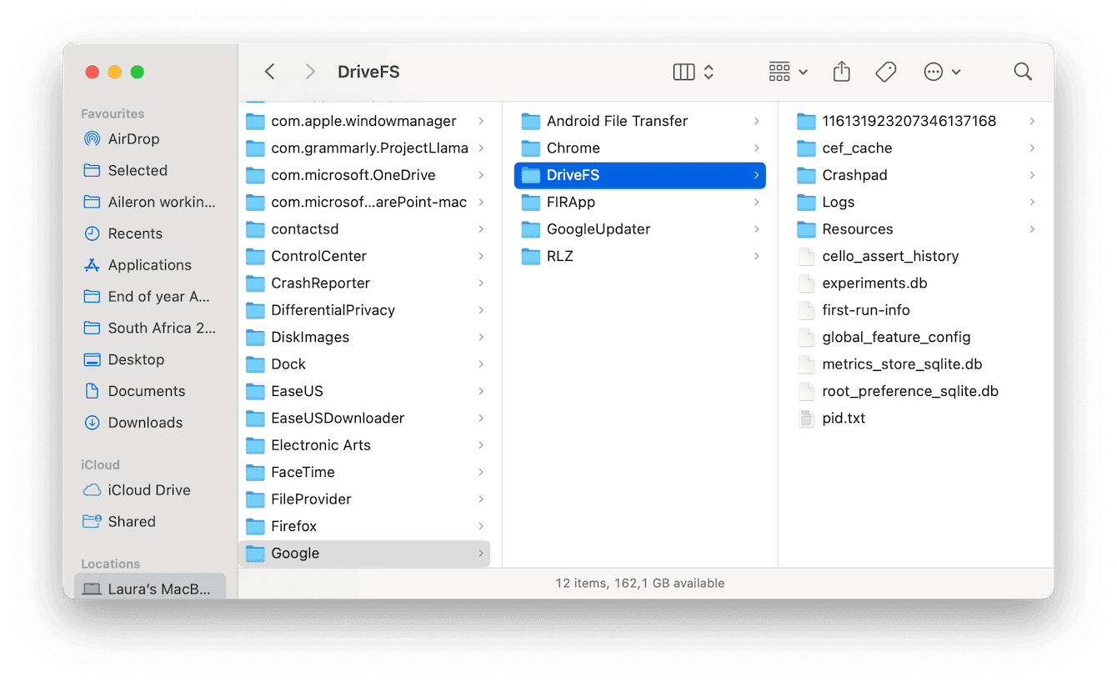Viewport: 1117px width, 682px height.
Task: Open the Desktop folder from sidebar
Action: 138,359
